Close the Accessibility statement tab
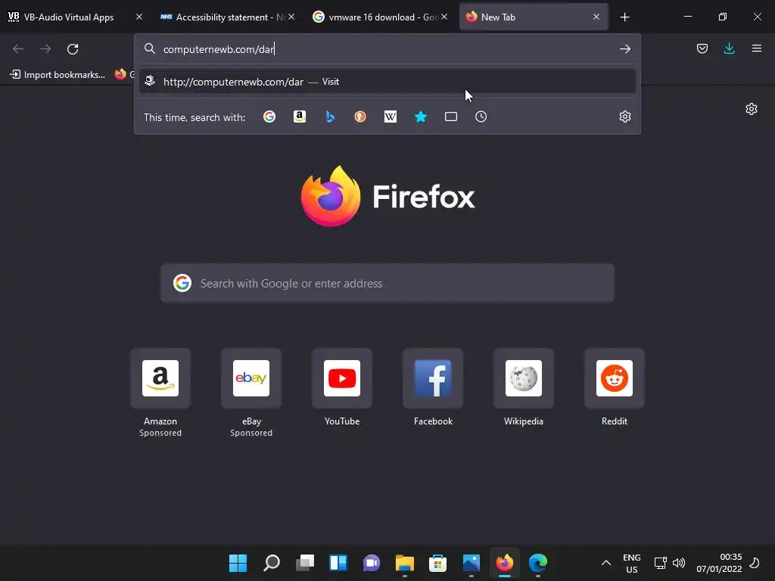 point(291,17)
